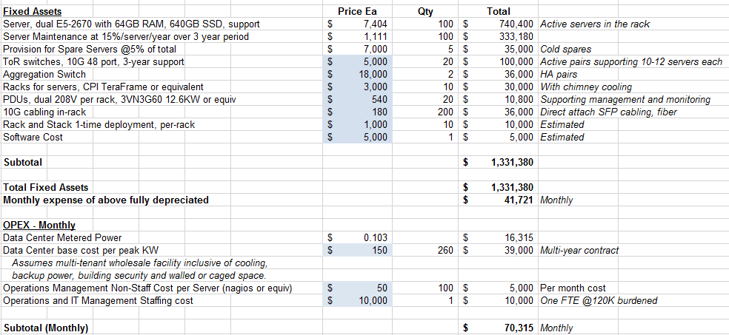Select the Aggregation Switch price cell 18,000
Screen dimensions: 729x335
click(358, 74)
